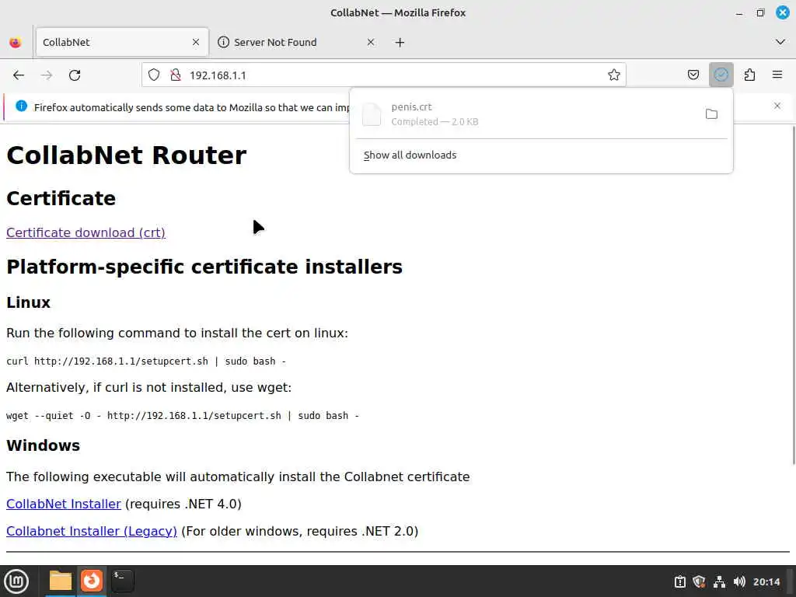
Task: Open the network connection tray icon
Action: pos(719,581)
